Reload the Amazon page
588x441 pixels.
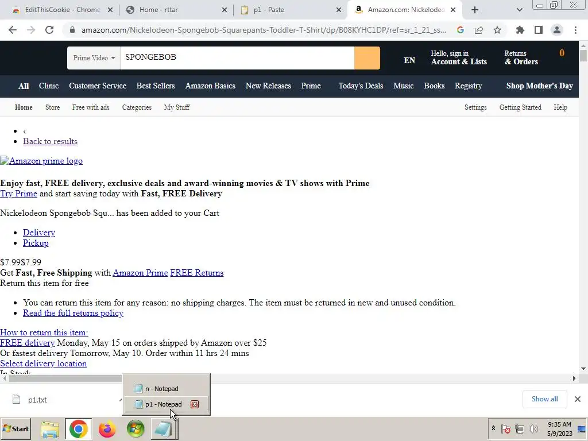pyautogui.click(x=49, y=30)
